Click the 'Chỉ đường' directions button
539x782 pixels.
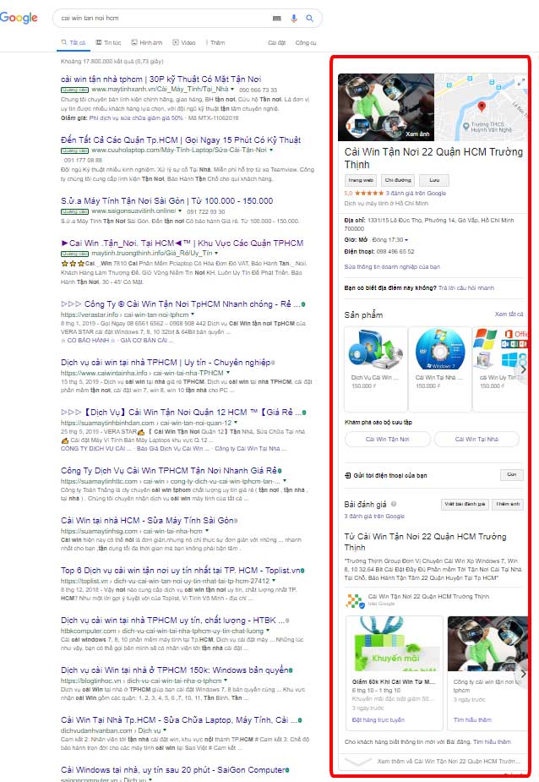[x=398, y=181]
